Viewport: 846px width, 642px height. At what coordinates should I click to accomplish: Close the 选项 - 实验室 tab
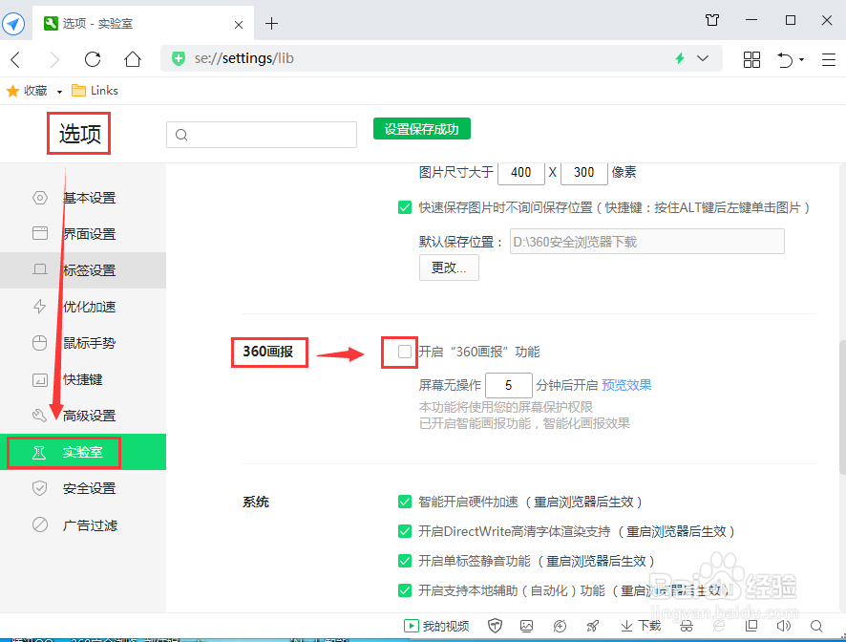pyautogui.click(x=239, y=24)
